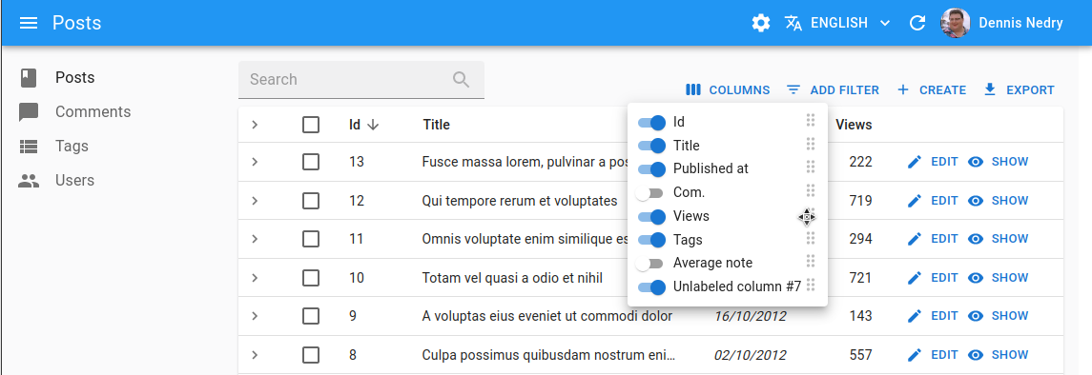The image size is (1092, 375).
Task: Click the Users people icon in sidebar
Action: [28, 181]
